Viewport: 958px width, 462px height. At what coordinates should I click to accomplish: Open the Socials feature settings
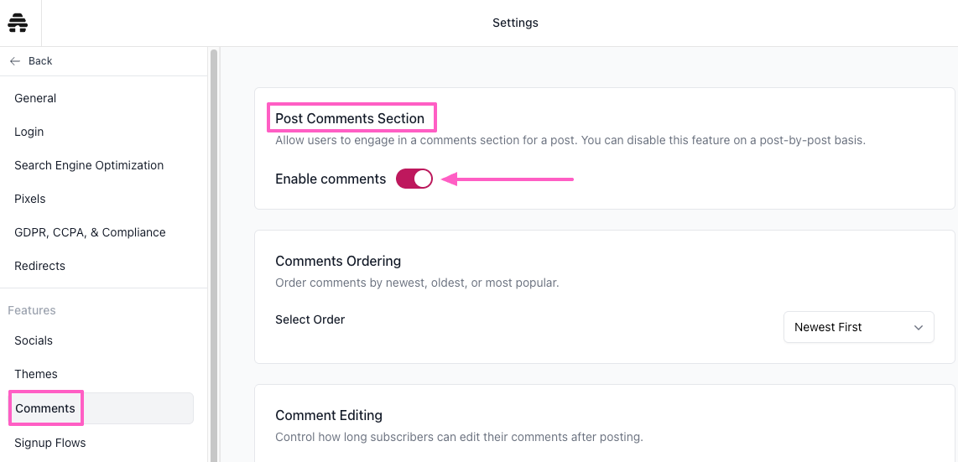pos(34,340)
